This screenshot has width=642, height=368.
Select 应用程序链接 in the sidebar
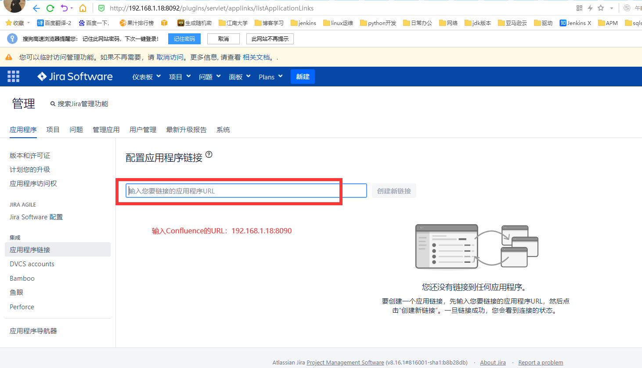(x=58, y=250)
